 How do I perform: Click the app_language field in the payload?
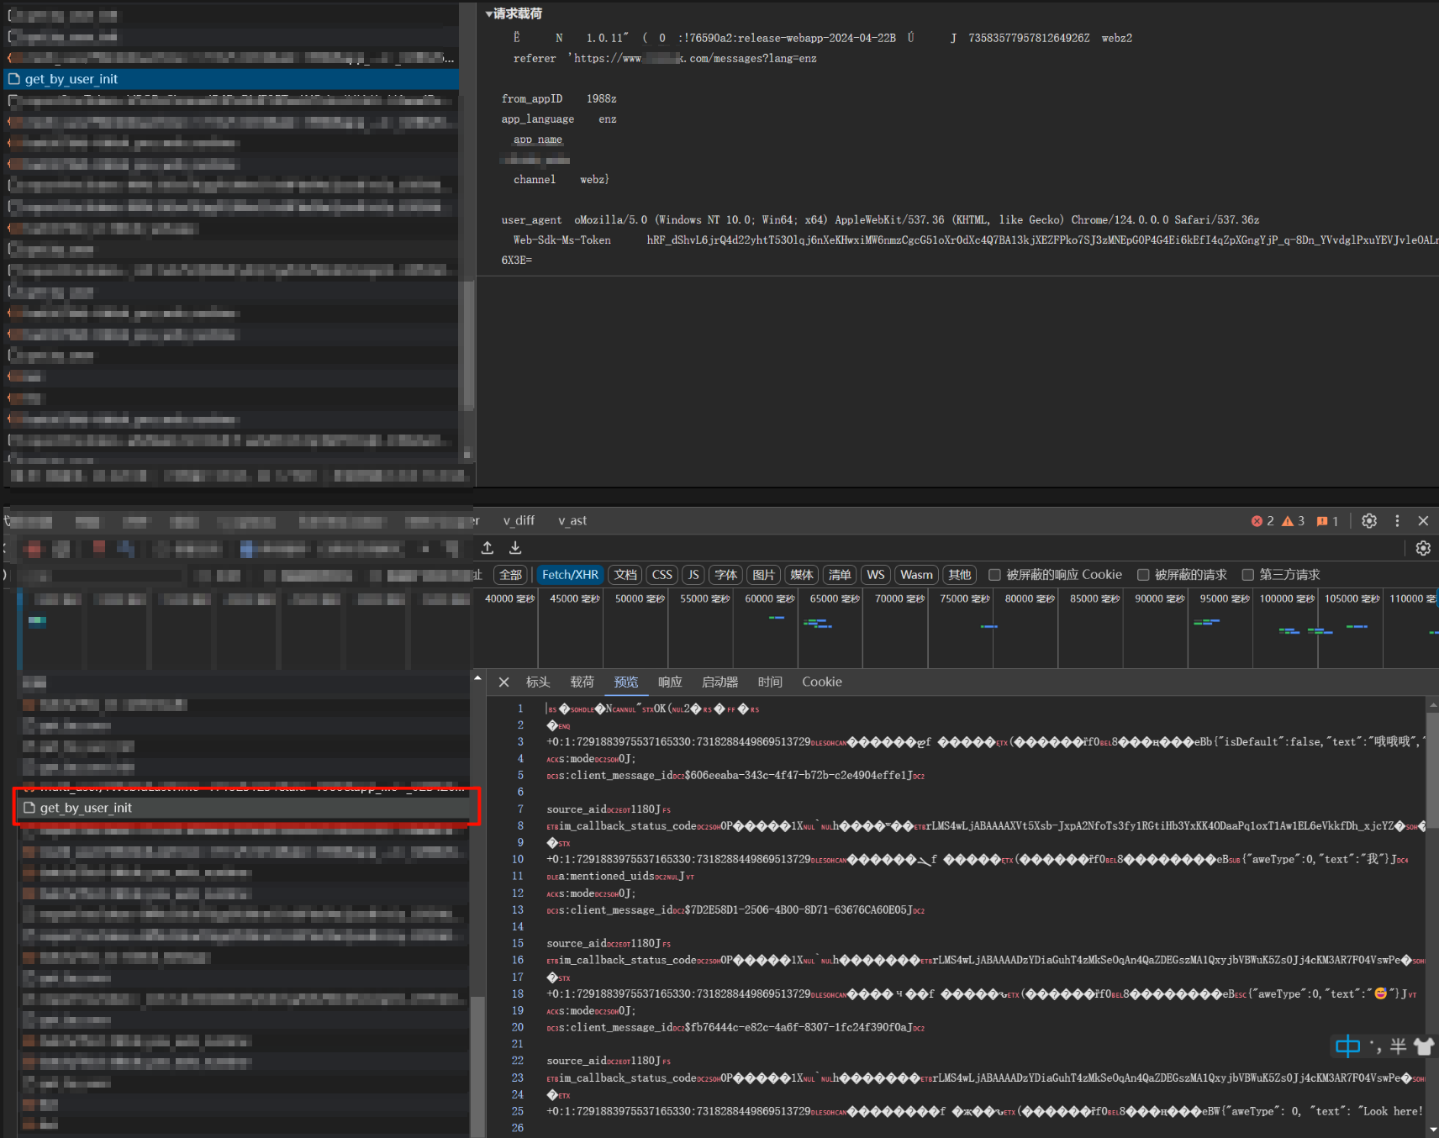pos(538,119)
